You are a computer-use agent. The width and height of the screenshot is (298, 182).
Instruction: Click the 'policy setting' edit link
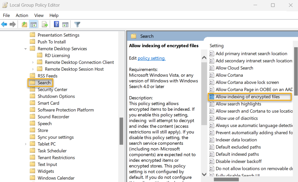(x=151, y=58)
